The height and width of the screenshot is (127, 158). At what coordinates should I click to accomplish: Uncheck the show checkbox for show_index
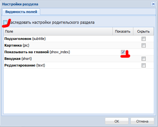click(123, 52)
